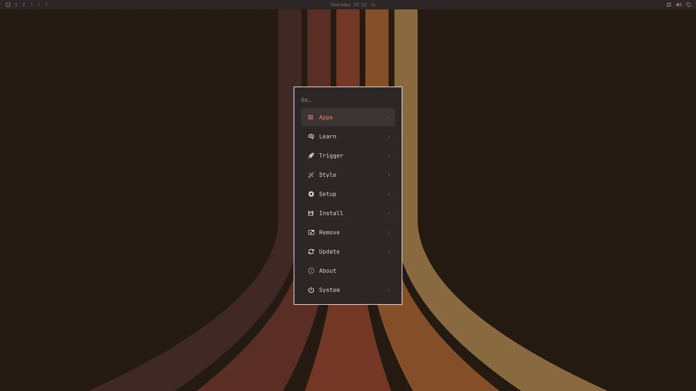This screenshot has width=696, height=391.
Task: Expand the System submenu chevron
Action: pyautogui.click(x=389, y=290)
